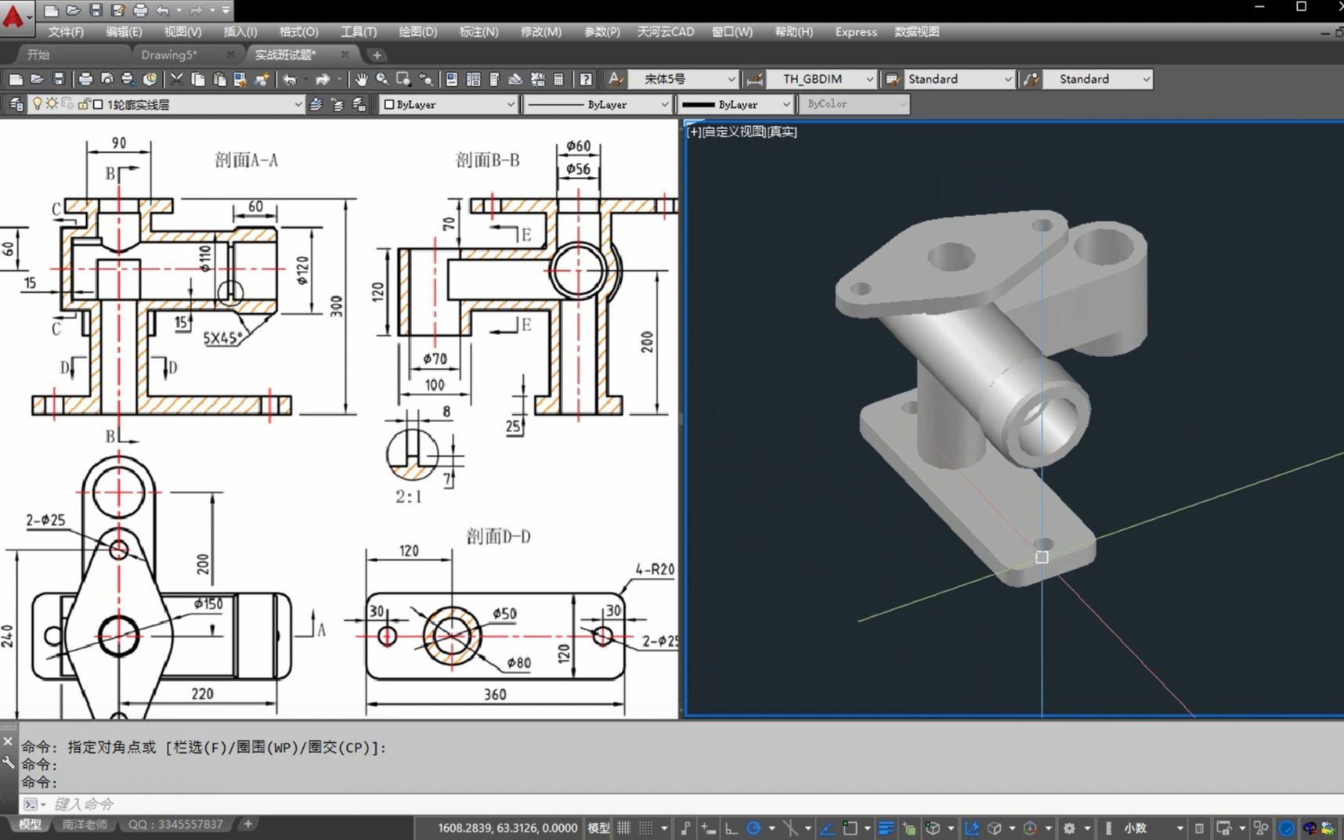The width and height of the screenshot is (1344, 840).
Task: Click the Plot print icon in toolbar
Action: (85, 79)
